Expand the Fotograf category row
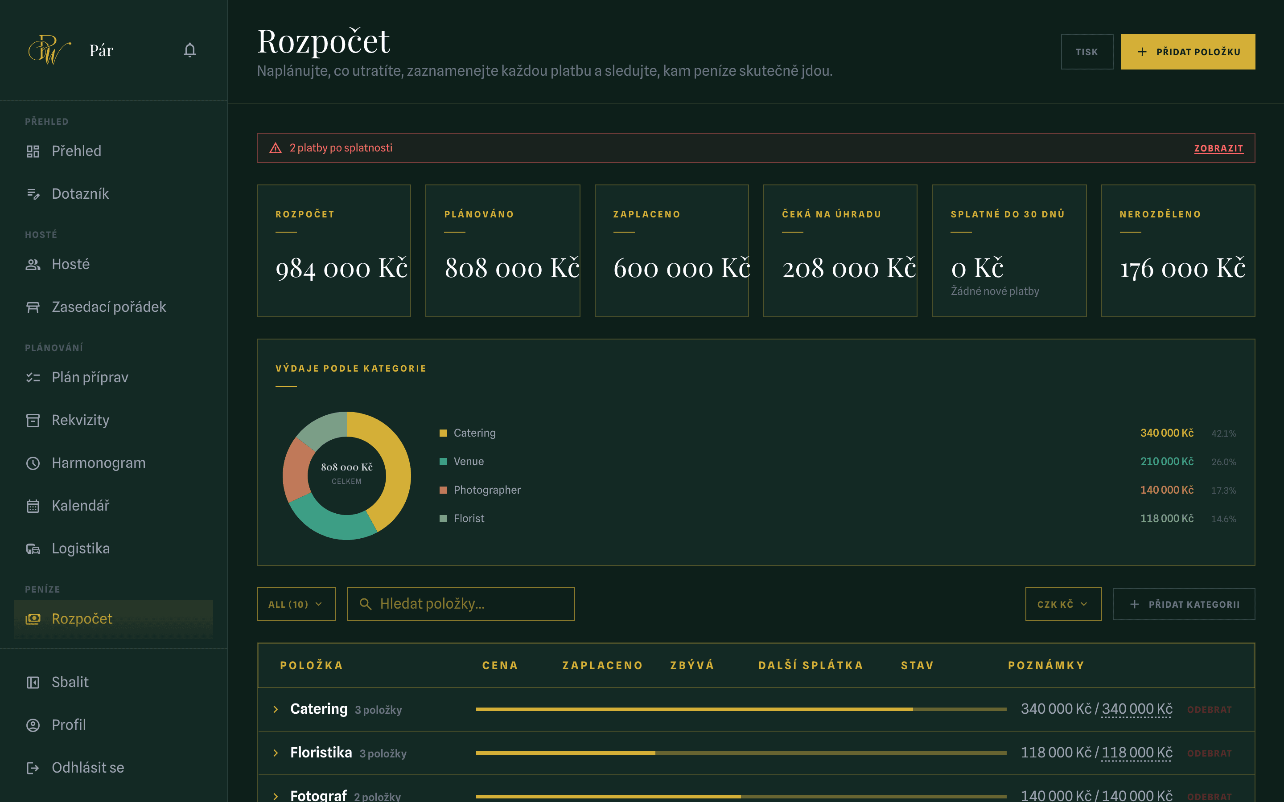 [x=276, y=796]
